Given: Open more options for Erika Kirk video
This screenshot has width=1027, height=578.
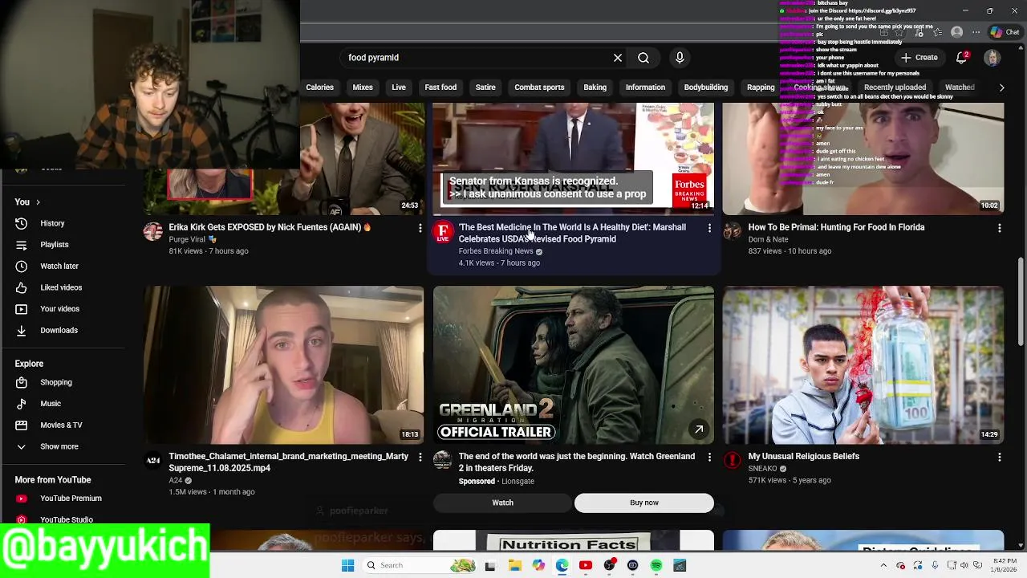Looking at the screenshot, I should point(420,228).
